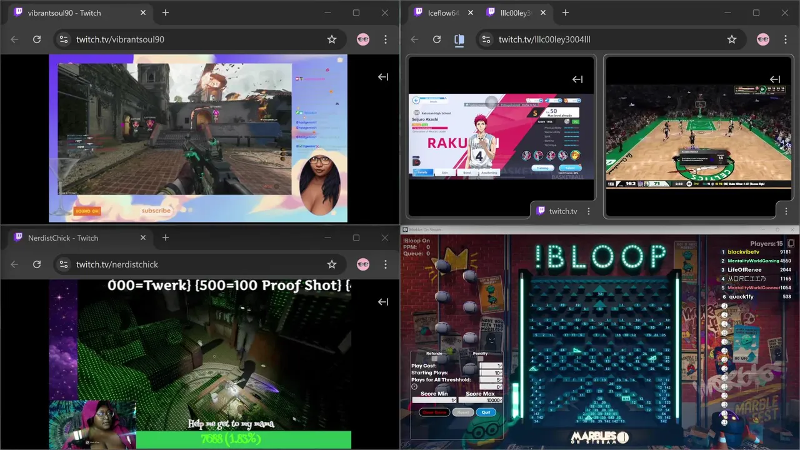
Task: Open Chrome menu in NerdistChick window
Action: coord(386,264)
